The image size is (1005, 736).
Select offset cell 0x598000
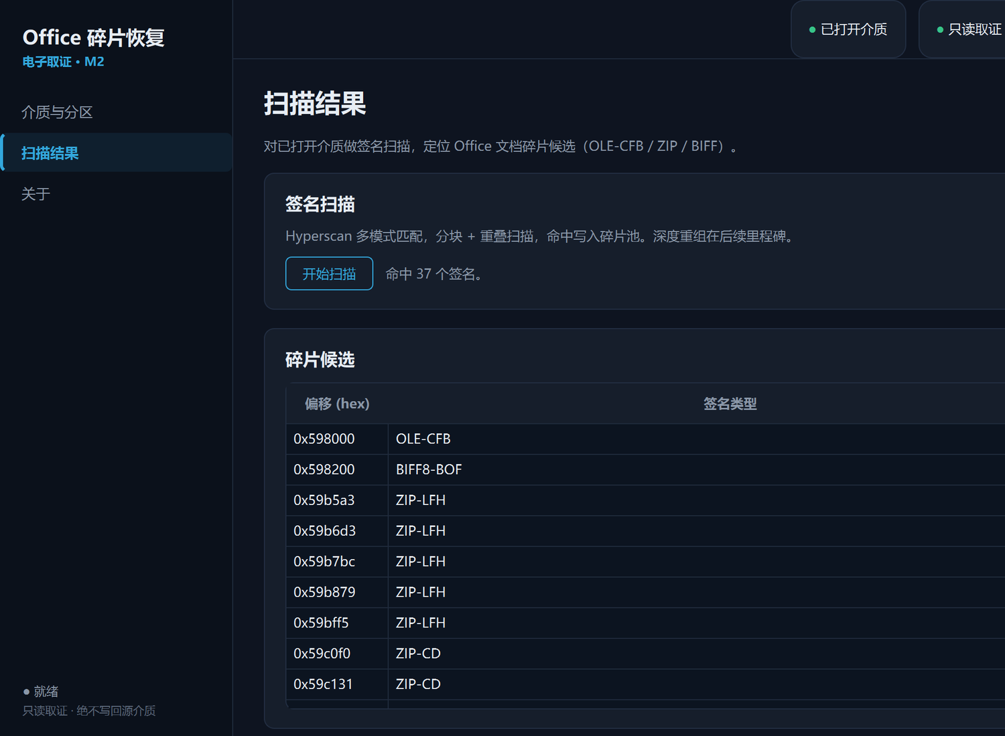coord(337,439)
